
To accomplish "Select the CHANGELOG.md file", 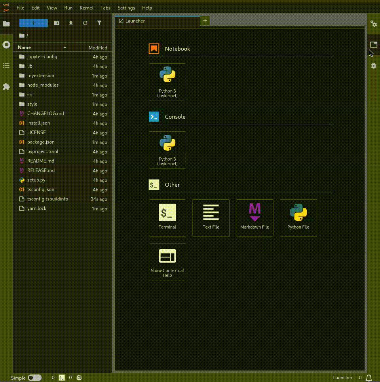I will [63, 113].
